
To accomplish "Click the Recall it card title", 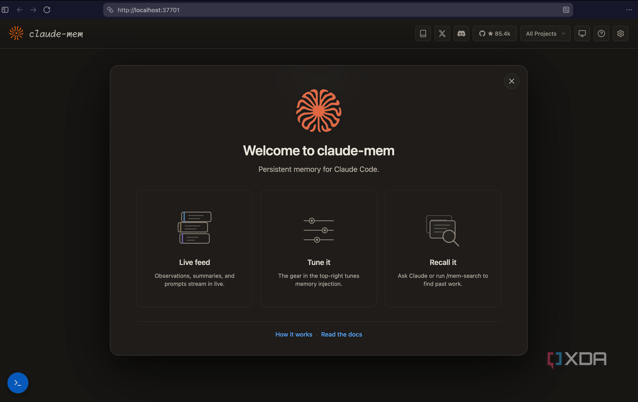I will [443, 262].
